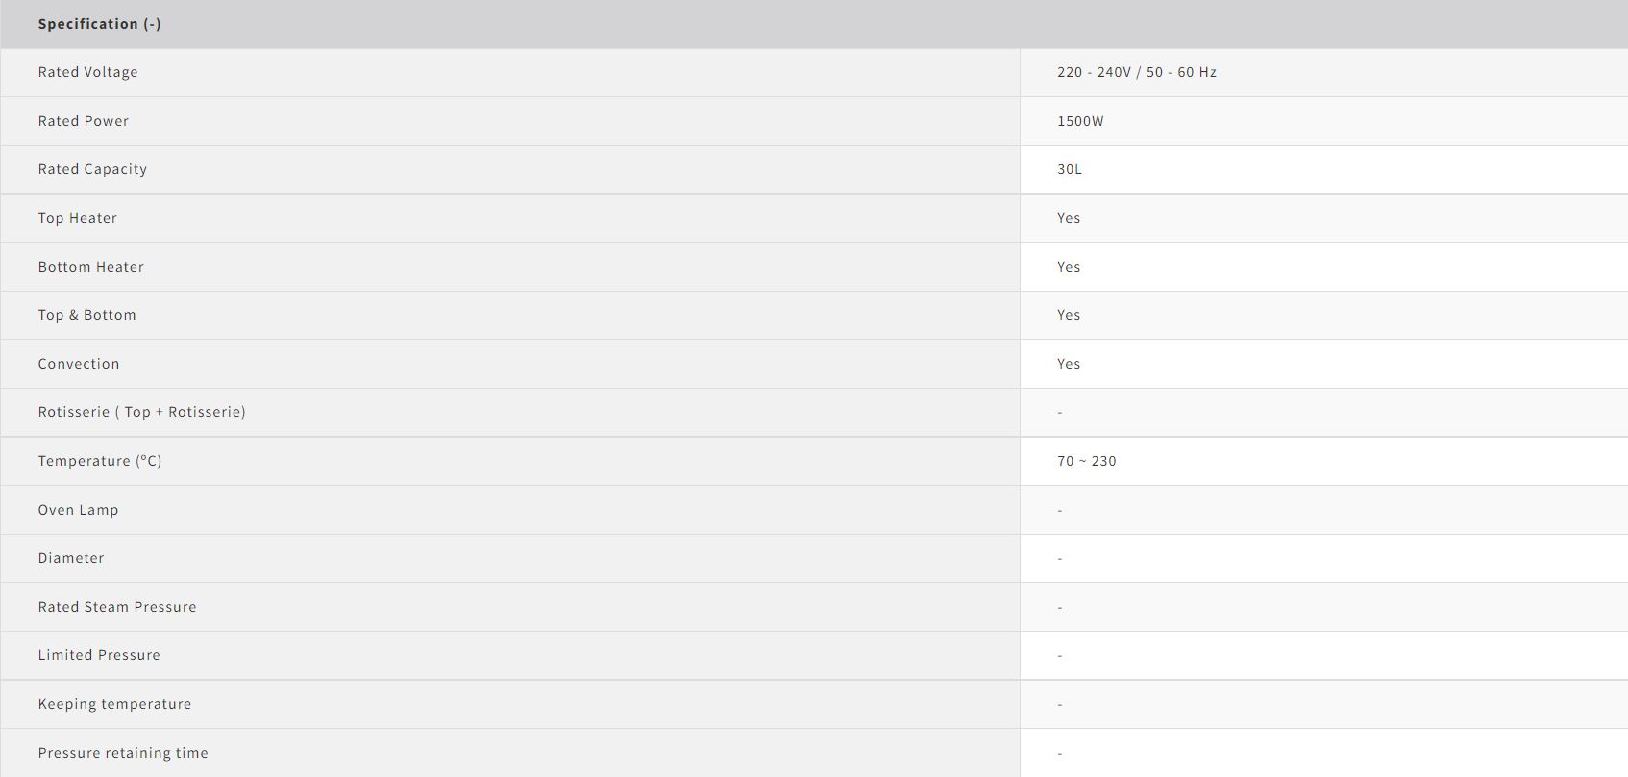Click the Pressure retaining time label
This screenshot has width=1628, height=777.
tap(123, 753)
